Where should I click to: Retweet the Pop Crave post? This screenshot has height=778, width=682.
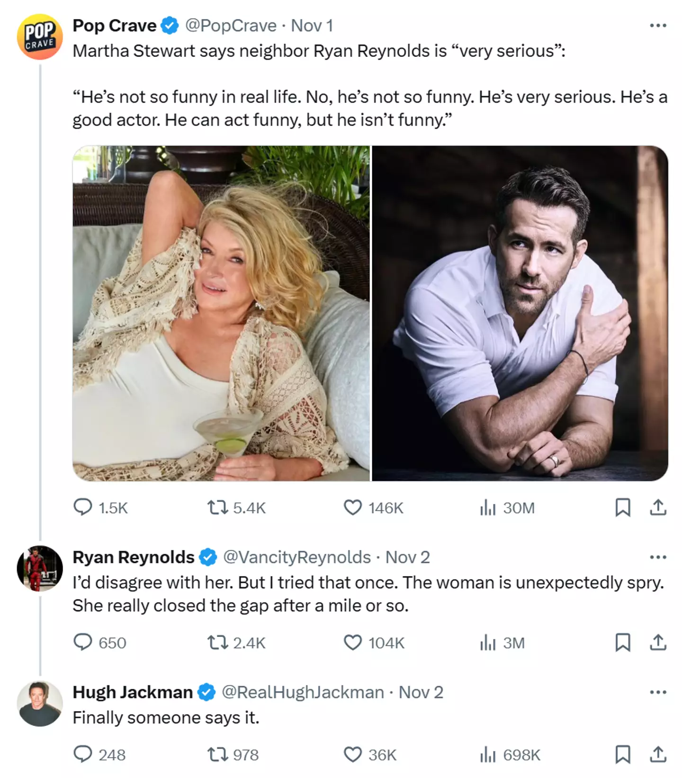coord(217,508)
